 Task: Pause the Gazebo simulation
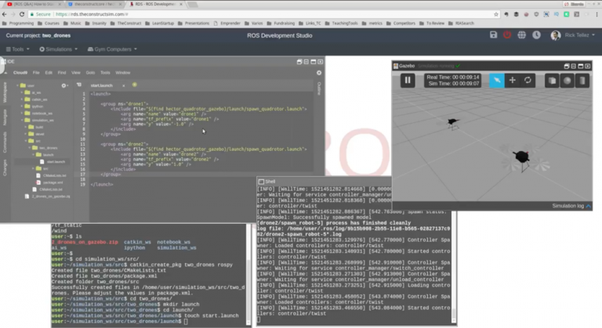[x=408, y=81]
